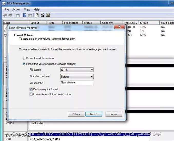Click the Cancel button
Screen dimensions: 174x141
[113, 114]
